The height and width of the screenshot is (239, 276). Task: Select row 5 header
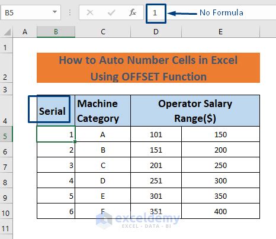coord(6,134)
